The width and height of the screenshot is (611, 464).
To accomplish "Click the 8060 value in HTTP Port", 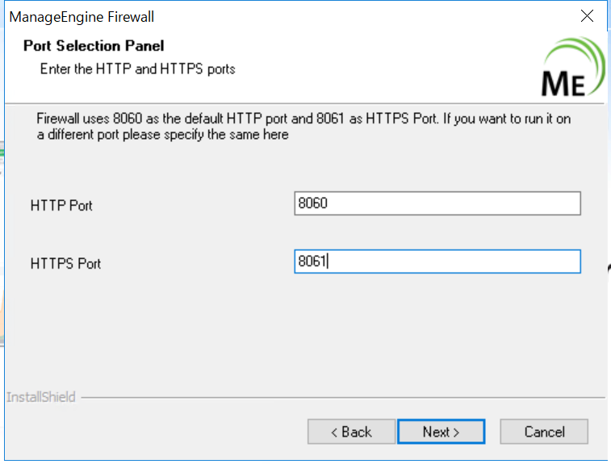I will tap(313, 203).
